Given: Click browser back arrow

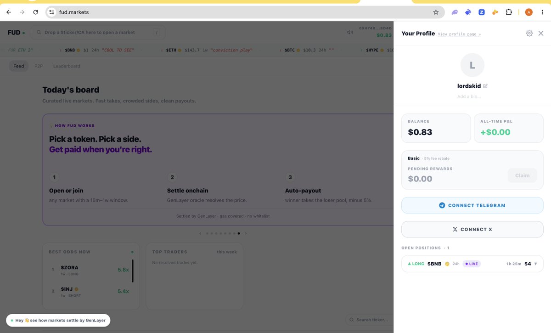Looking at the screenshot, I should click(9, 12).
